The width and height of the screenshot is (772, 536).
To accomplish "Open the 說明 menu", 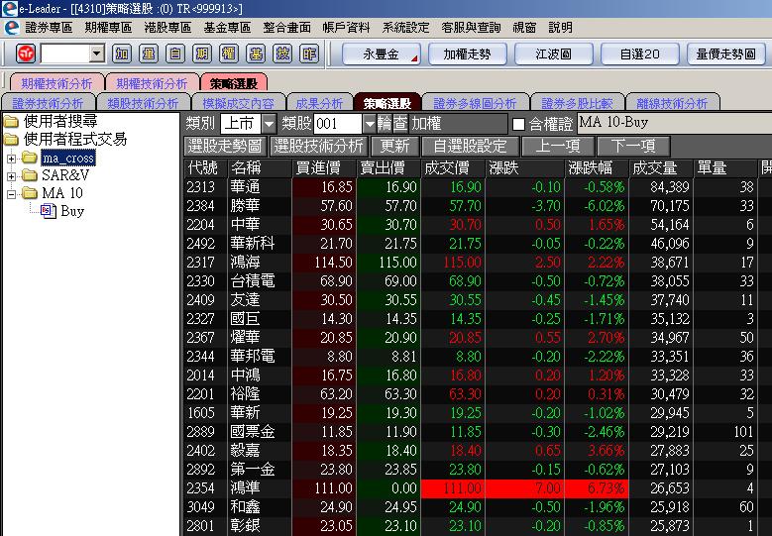I will (561, 28).
